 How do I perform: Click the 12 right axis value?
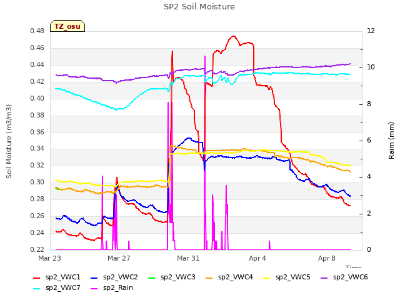pyautogui.click(x=371, y=31)
